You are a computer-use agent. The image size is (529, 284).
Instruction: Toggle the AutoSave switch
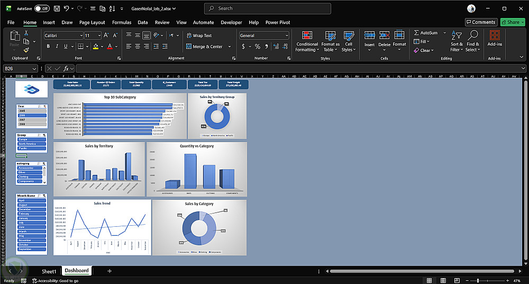coord(42,8)
